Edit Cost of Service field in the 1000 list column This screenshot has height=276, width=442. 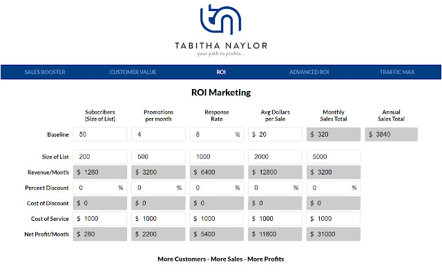(x=217, y=219)
